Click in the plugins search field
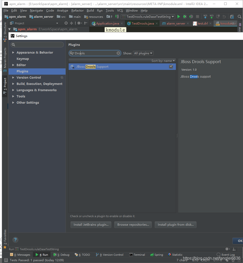 [x=95, y=53]
